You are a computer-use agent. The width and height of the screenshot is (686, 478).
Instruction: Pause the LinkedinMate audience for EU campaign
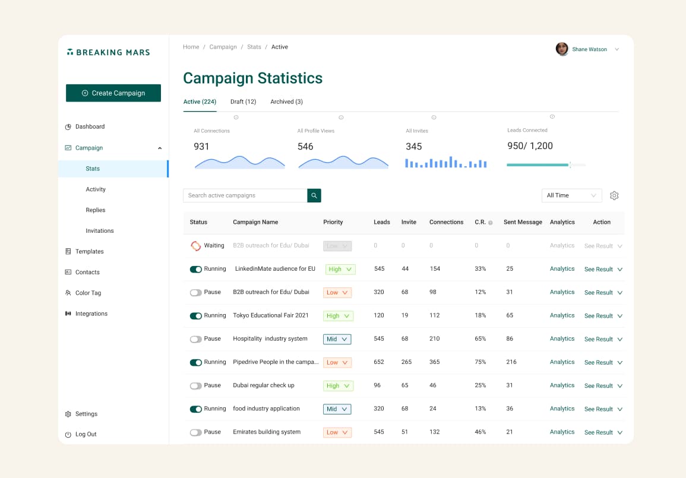[x=195, y=269]
